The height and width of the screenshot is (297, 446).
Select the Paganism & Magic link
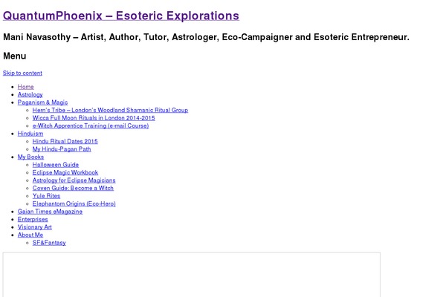tap(42, 102)
